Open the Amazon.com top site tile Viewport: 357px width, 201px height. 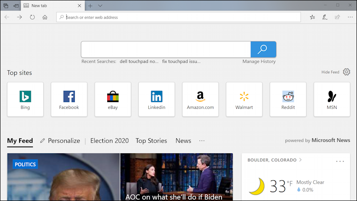coord(200,99)
